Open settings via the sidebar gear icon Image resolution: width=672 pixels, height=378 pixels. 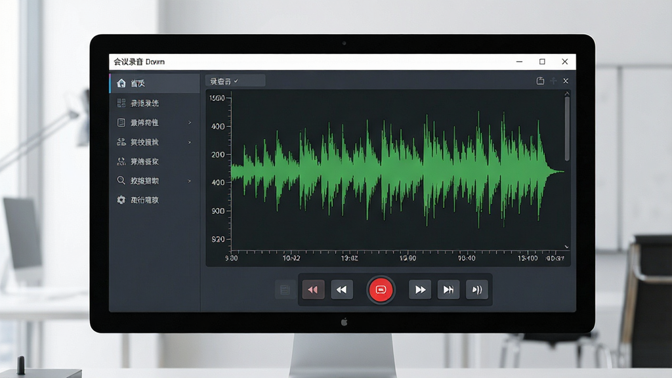(121, 199)
